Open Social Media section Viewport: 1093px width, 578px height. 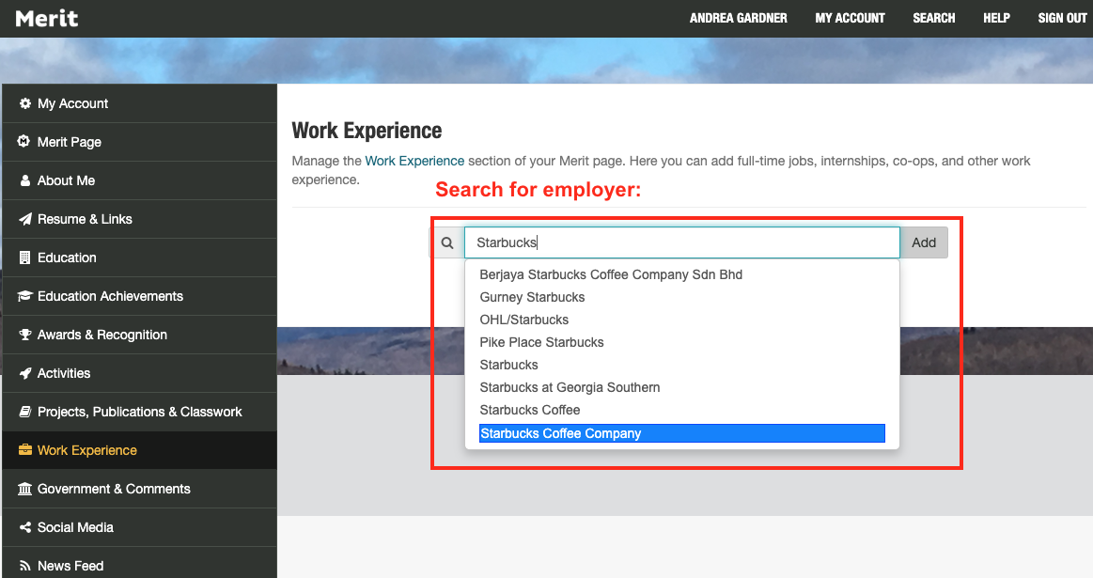[139, 527]
